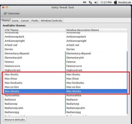Select Radiancepg in Window decoration column
The height and width of the screenshot is (124, 132).
(96, 112)
